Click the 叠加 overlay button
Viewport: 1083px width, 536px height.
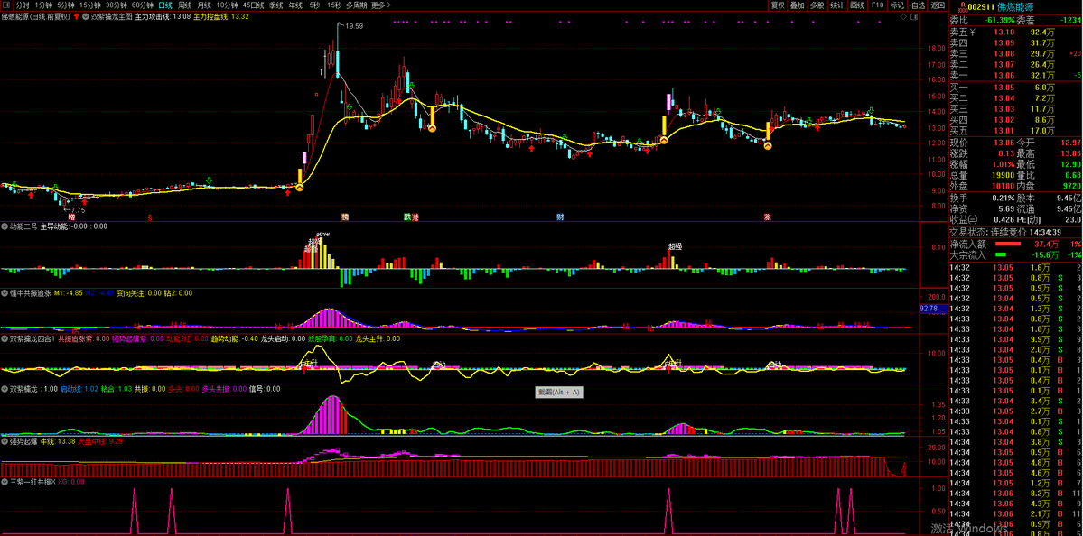pyautogui.click(x=798, y=5)
